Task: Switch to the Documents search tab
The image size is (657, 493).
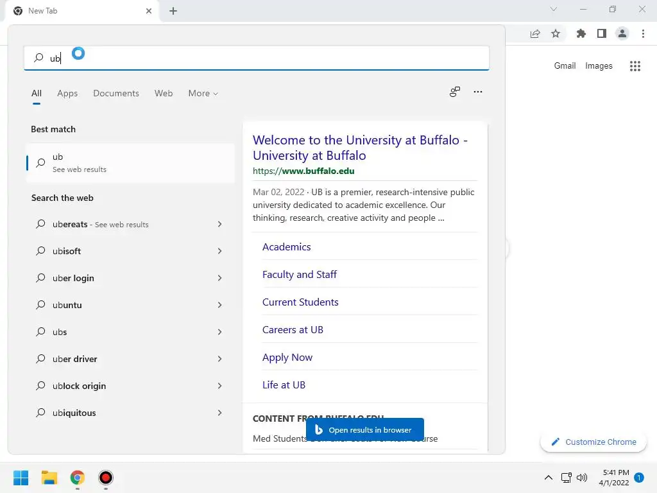Action: click(x=116, y=94)
